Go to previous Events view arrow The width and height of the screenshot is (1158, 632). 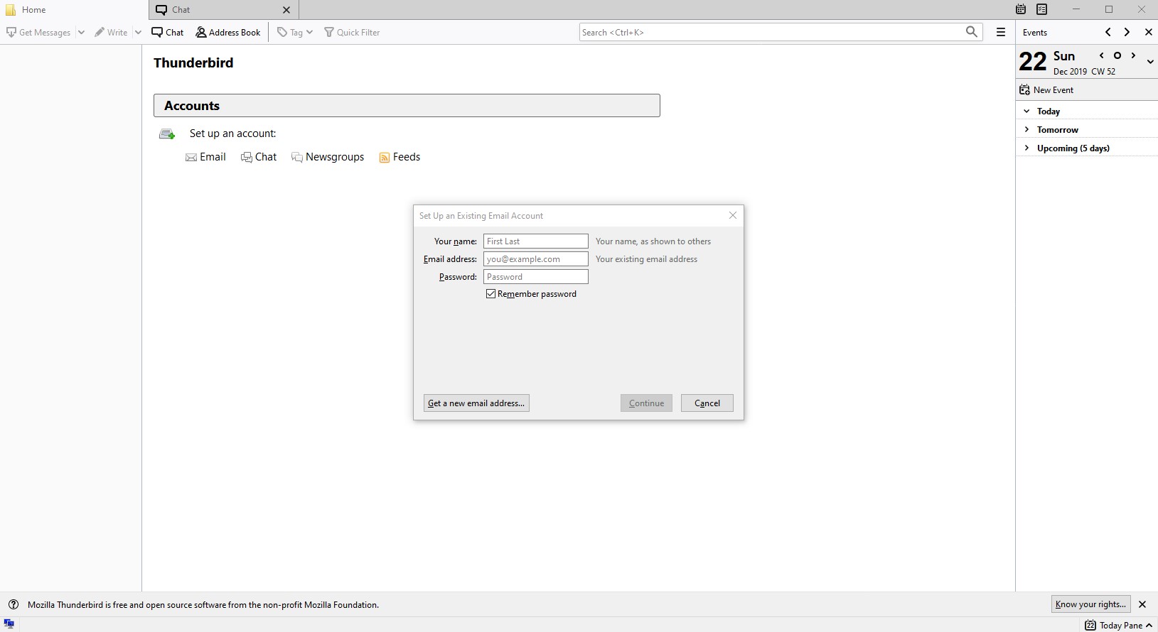click(1108, 32)
